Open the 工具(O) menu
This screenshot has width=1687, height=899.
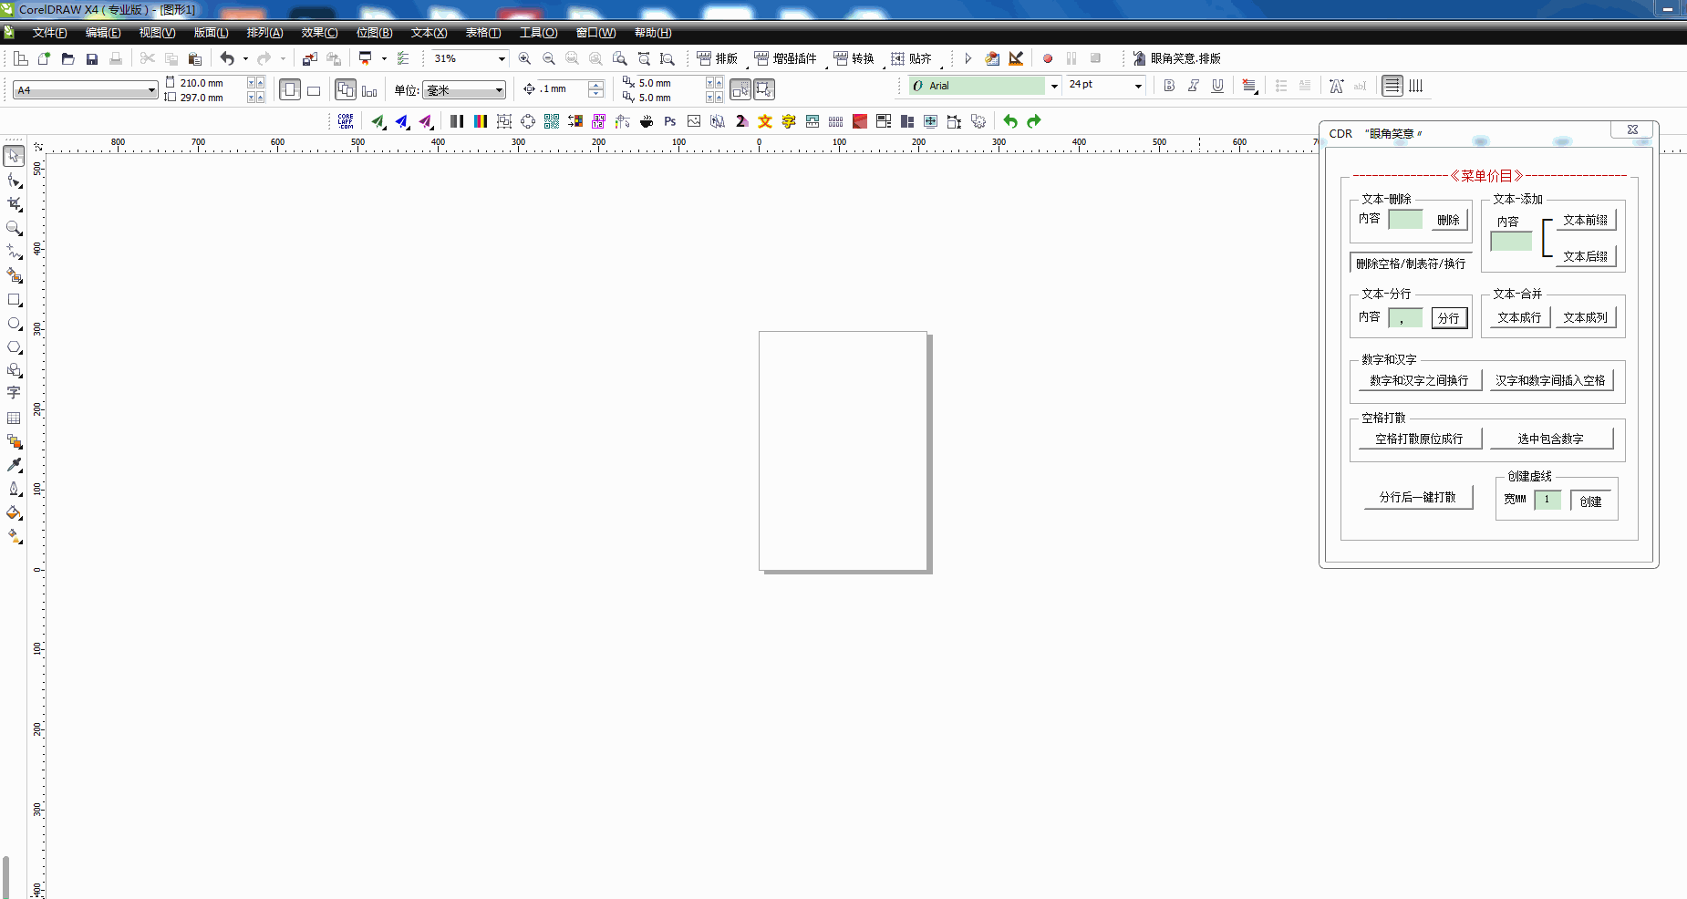pos(538,33)
